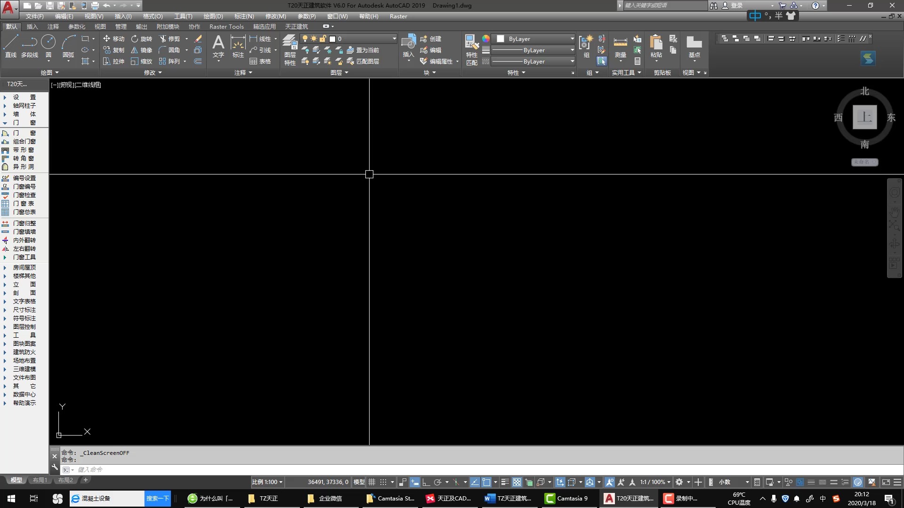Toggle the 模型 space status button
Screen dimensions: 904x508
359,482
